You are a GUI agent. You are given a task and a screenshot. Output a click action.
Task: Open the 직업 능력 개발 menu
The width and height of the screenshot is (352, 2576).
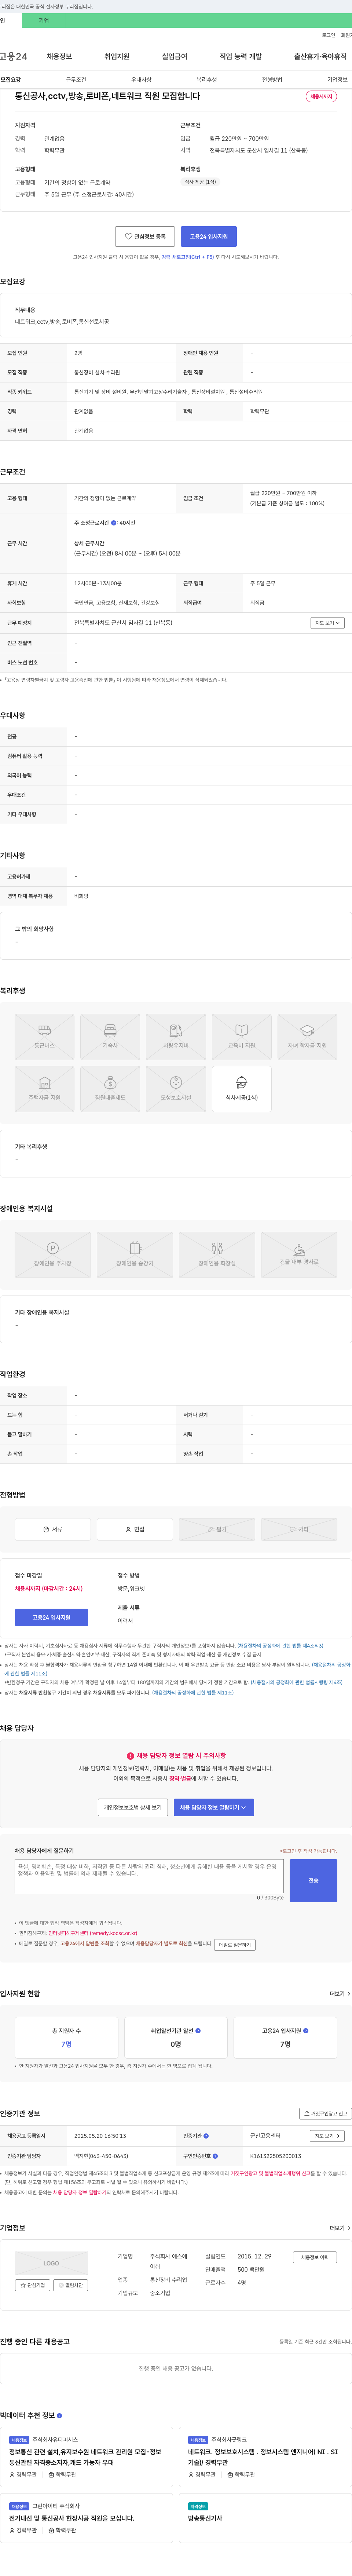241,57
